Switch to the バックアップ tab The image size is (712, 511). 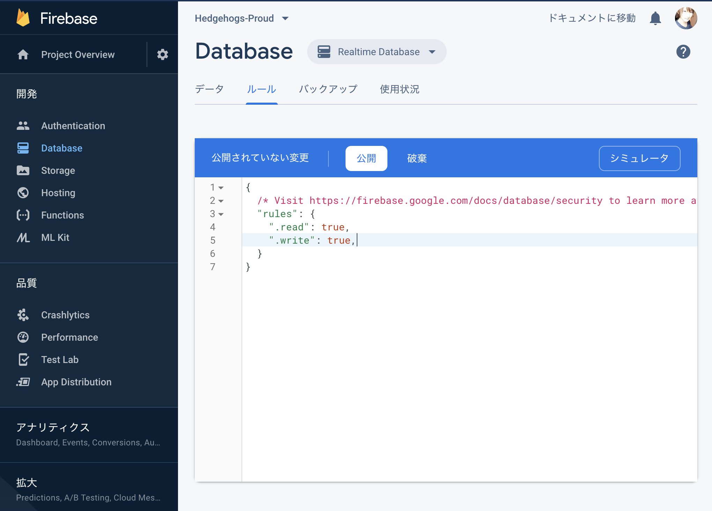tap(328, 89)
